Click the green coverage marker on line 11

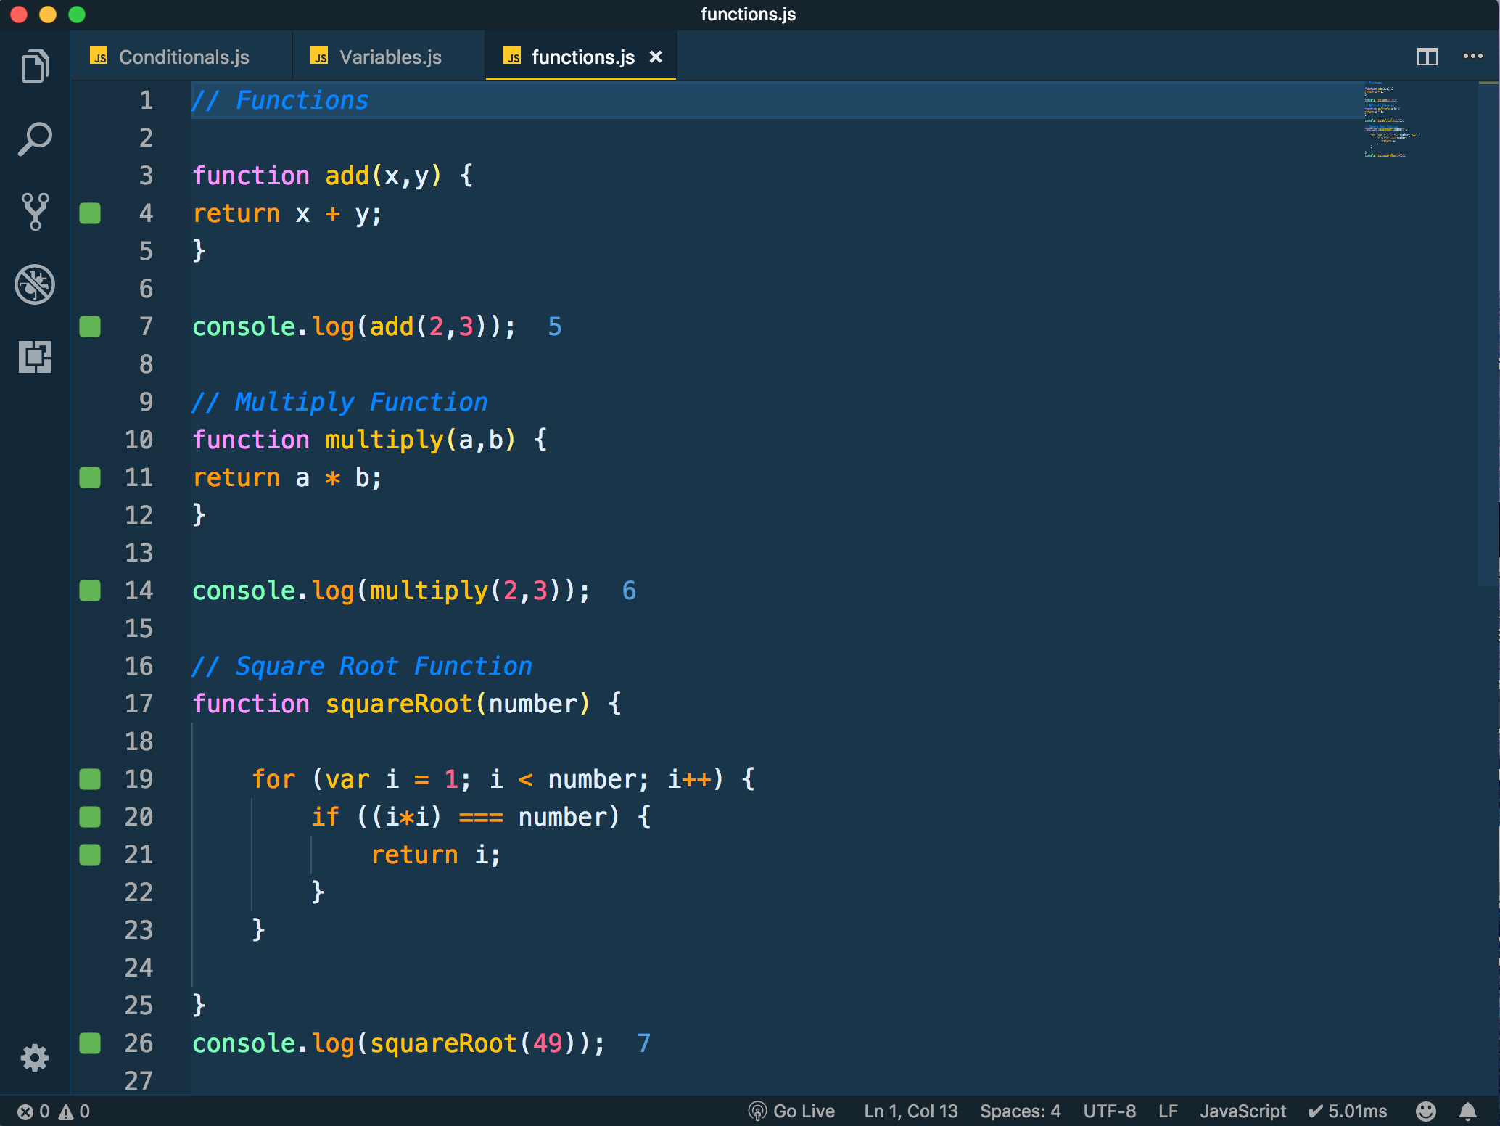tap(90, 477)
